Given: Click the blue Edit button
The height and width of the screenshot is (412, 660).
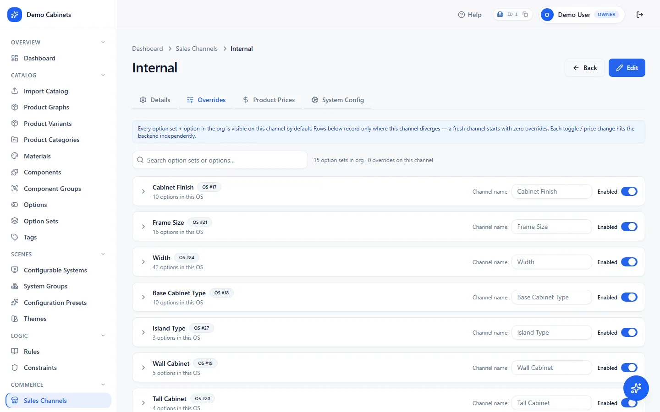Looking at the screenshot, I should click(627, 68).
